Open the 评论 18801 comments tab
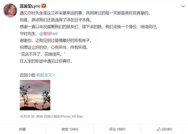Viewport: 188px width, 134px height. [117, 129]
